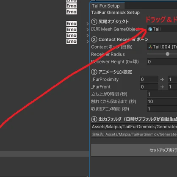Click the _FurProximity label
This screenshot has width=177, height=177.
click(x=105, y=79)
